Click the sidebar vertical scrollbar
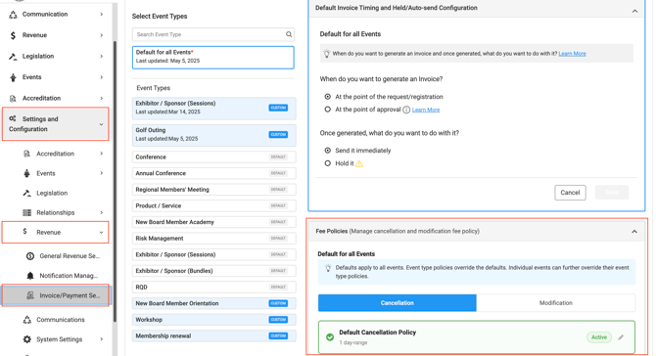 pyautogui.click(x=115, y=181)
